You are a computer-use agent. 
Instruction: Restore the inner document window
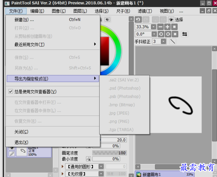(209, 11)
